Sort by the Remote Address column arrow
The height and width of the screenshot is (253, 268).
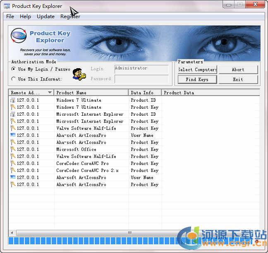(50, 93)
